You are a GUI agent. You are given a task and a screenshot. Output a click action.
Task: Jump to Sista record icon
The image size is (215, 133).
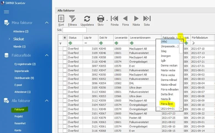click(147, 18)
